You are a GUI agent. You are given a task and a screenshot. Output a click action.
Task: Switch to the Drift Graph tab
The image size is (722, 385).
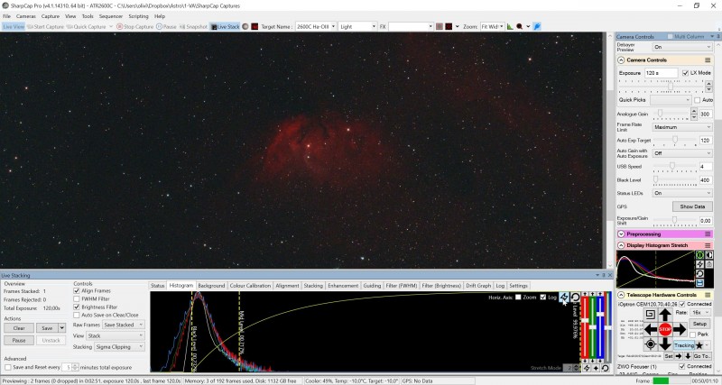coord(478,286)
